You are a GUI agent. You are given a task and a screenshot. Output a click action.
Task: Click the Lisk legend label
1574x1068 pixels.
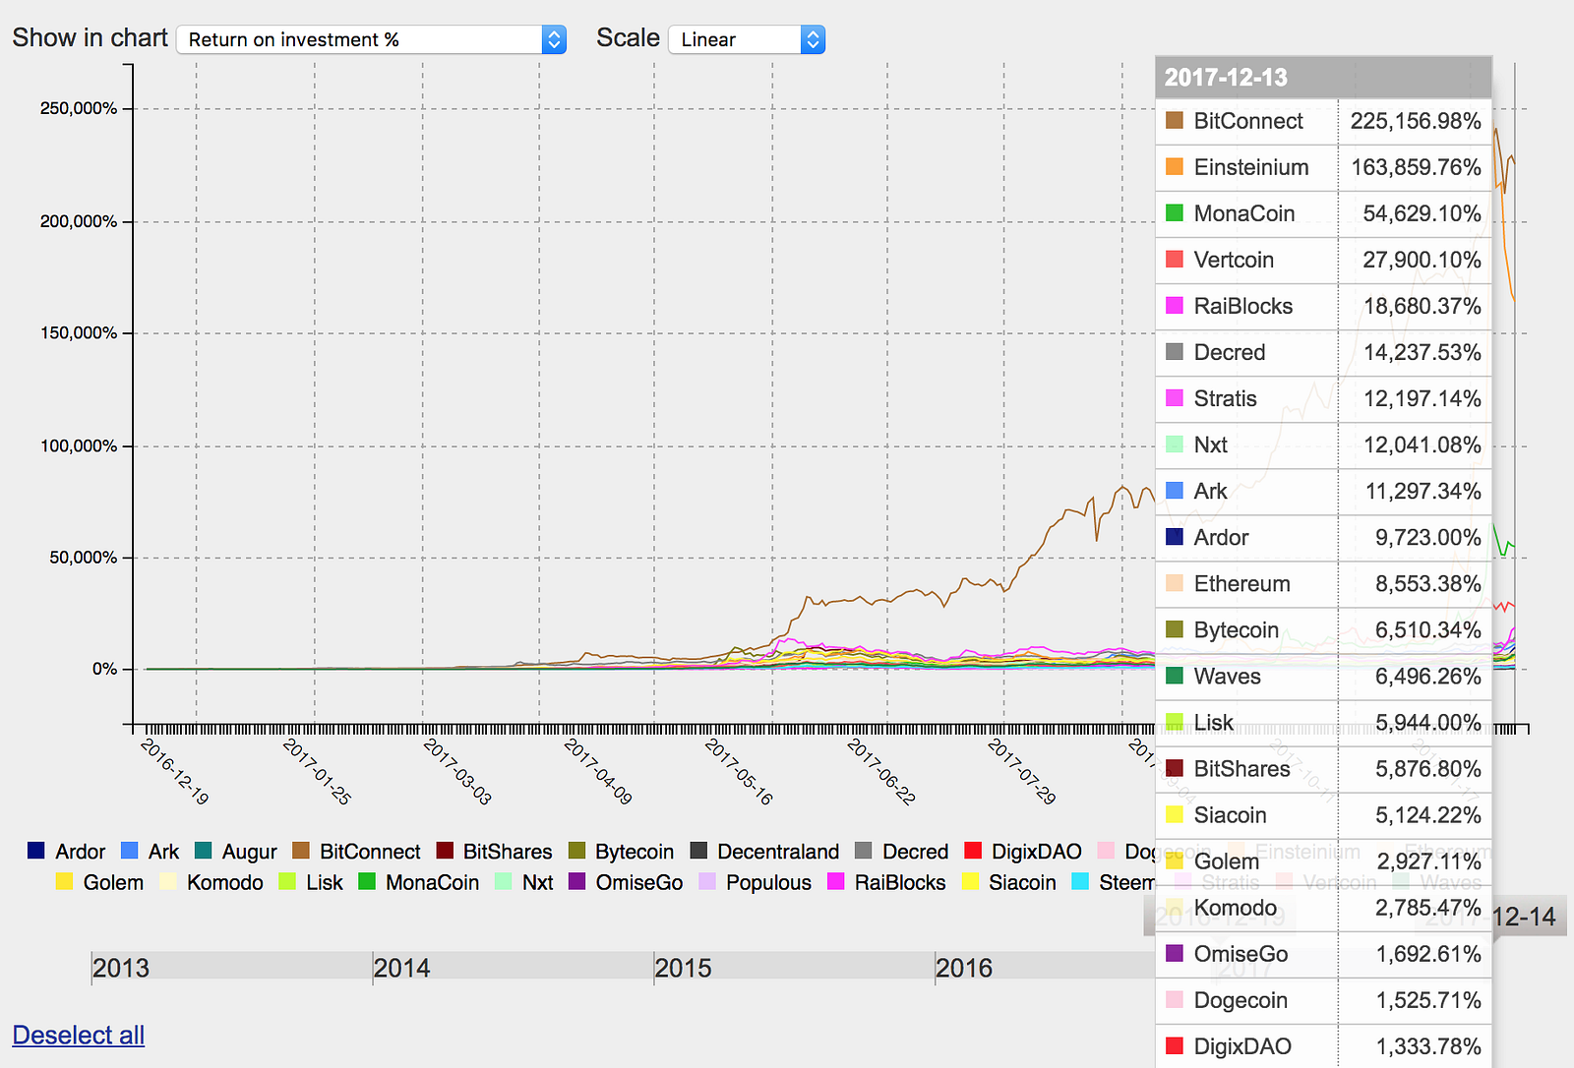click(325, 882)
